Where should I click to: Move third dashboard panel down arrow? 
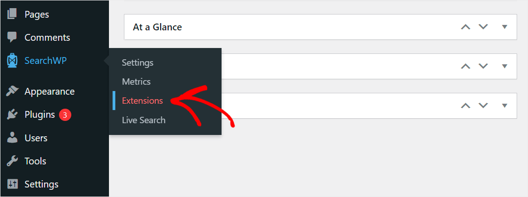tap(483, 105)
